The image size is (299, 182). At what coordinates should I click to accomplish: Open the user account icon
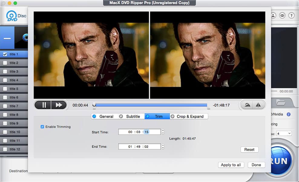coord(273,16)
